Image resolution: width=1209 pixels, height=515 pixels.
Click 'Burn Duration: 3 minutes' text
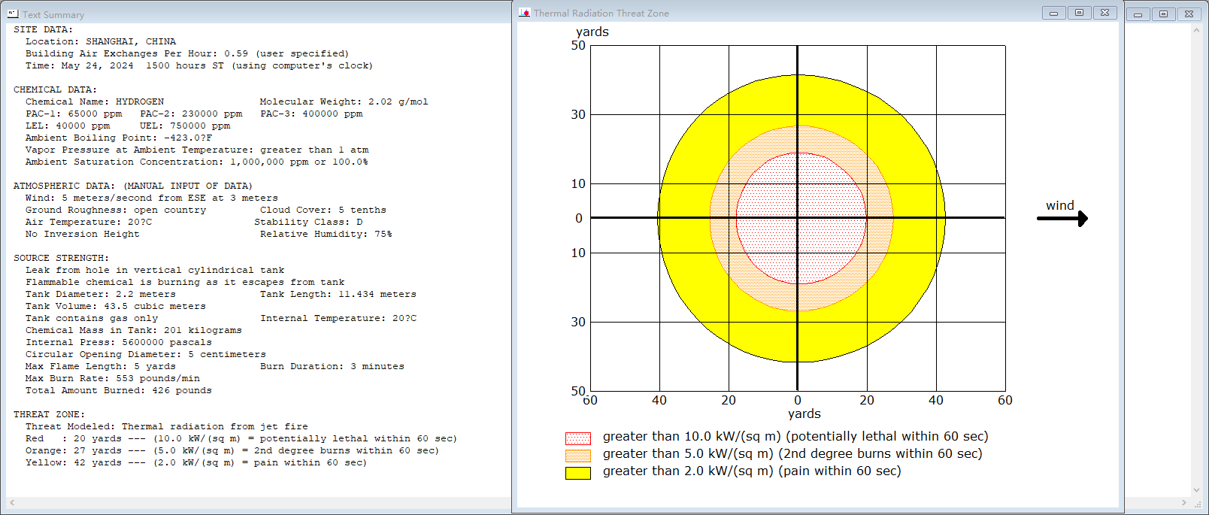click(x=332, y=366)
